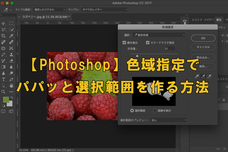Viewport: 228px width, 152px height.
Task: Select the 画像を表示 radio button
Action: click(155, 110)
